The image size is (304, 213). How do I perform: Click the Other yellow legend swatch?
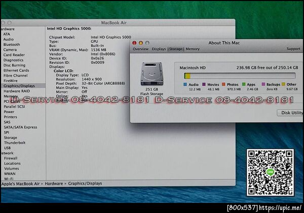[283, 84]
